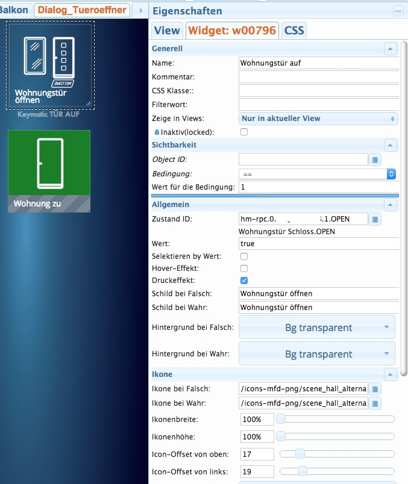This screenshot has width=408, height=484.
Task: Click the Ikonenbreite slider
Action: click(x=336, y=419)
